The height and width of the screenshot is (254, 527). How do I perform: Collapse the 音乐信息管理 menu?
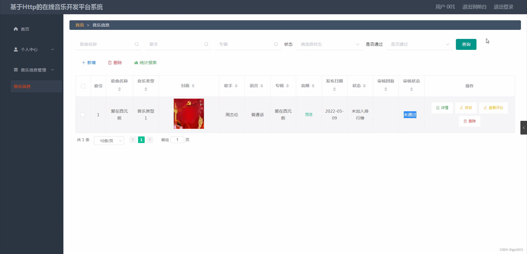click(x=52, y=70)
